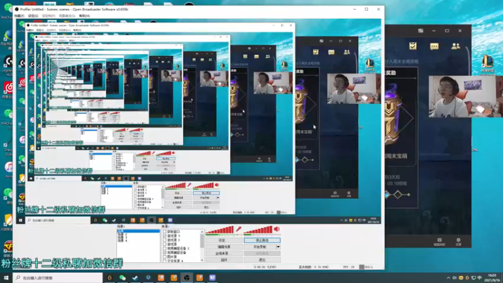Click the 0:00:01 (LIVE) status bar timer
Screen dimensions: 503x283
pyautogui.click(x=265, y=267)
